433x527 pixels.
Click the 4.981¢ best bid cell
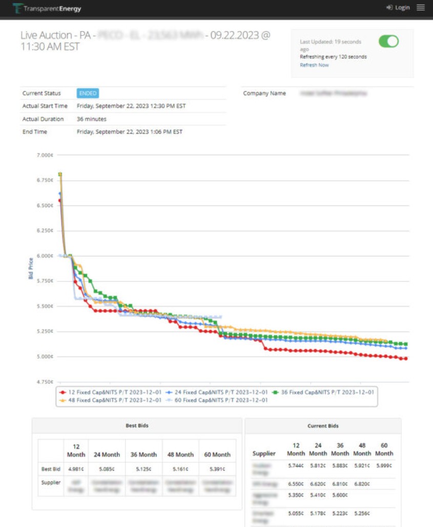tap(76, 469)
